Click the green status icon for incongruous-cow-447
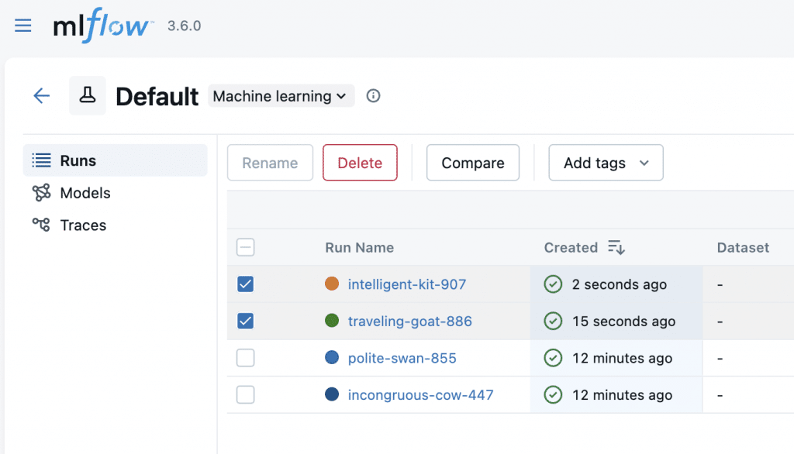 point(553,394)
